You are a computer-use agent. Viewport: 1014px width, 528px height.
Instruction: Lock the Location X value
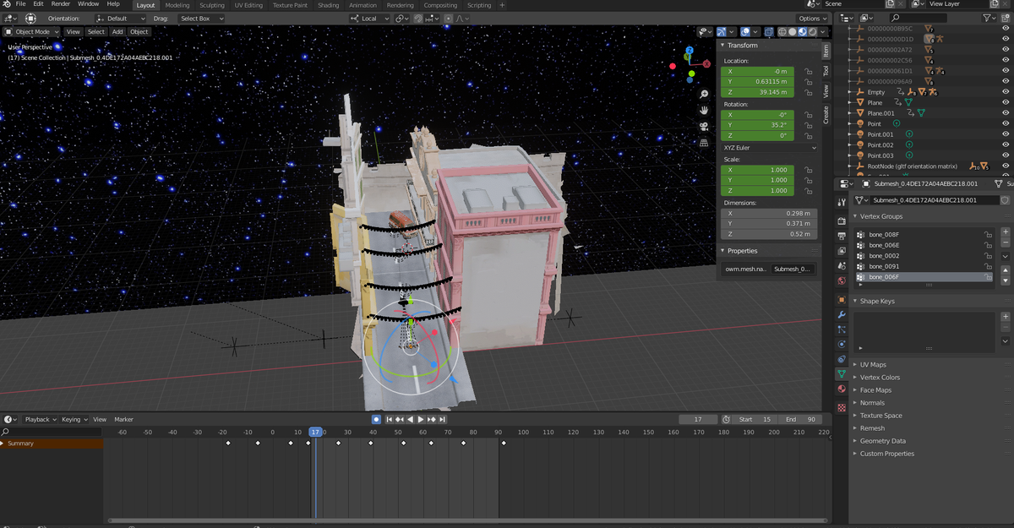809,71
